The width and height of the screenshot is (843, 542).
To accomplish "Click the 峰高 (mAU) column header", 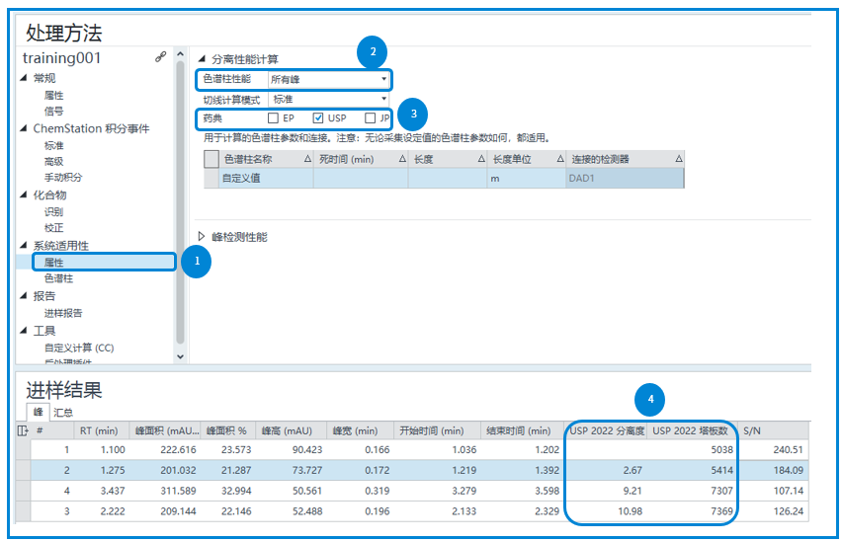I will pos(291,430).
